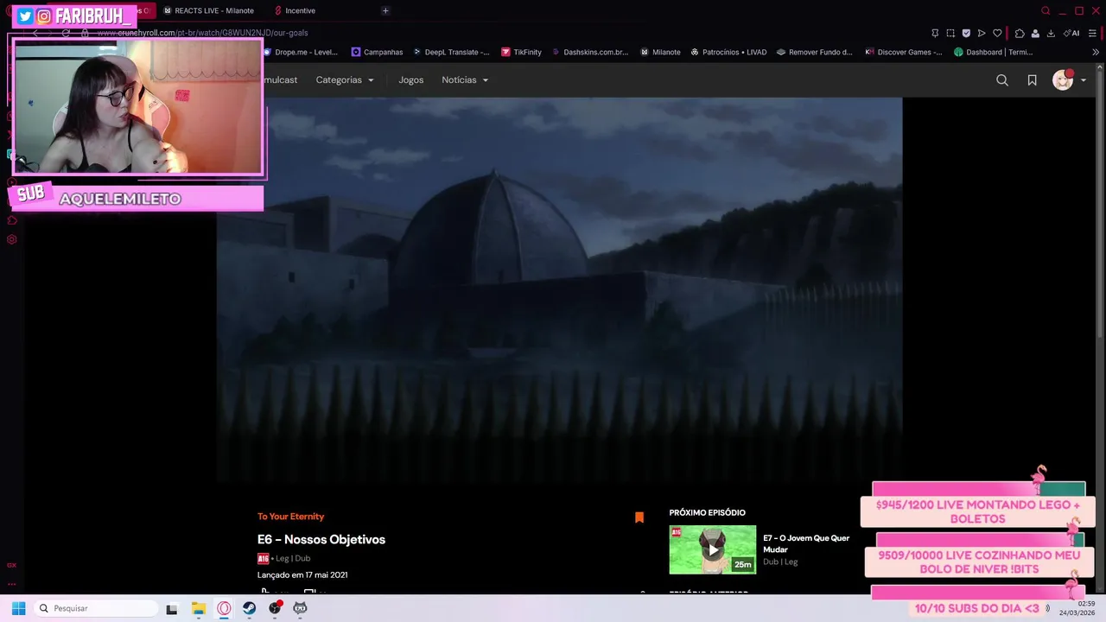Open the AI assistant icon
The height and width of the screenshot is (622, 1106).
pos(1071,33)
